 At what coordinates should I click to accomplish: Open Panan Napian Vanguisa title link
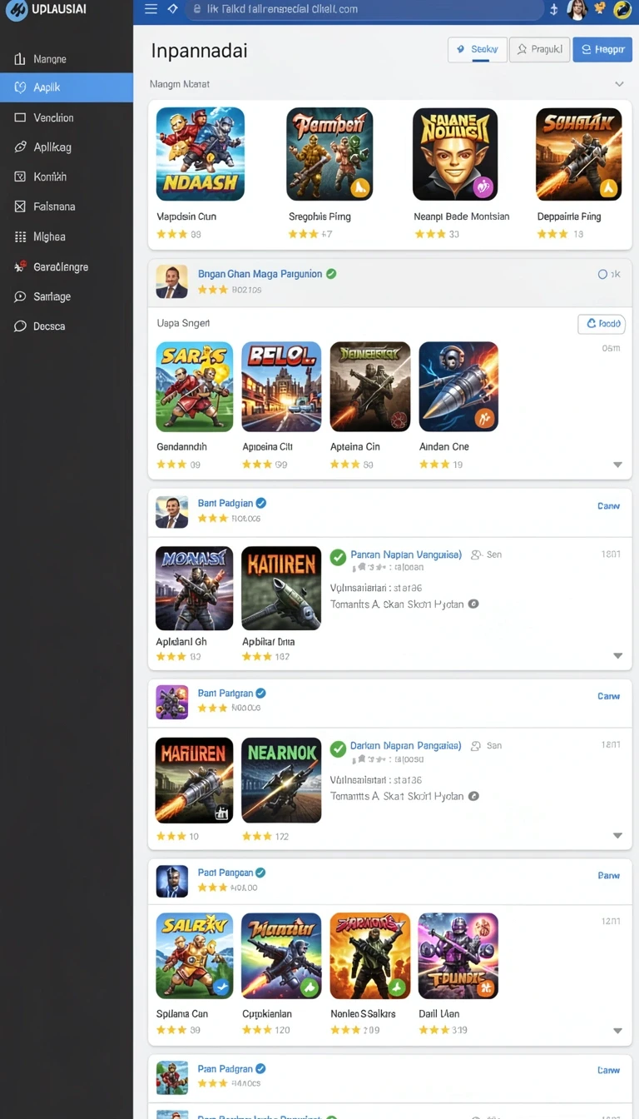pyautogui.click(x=406, y=555)
